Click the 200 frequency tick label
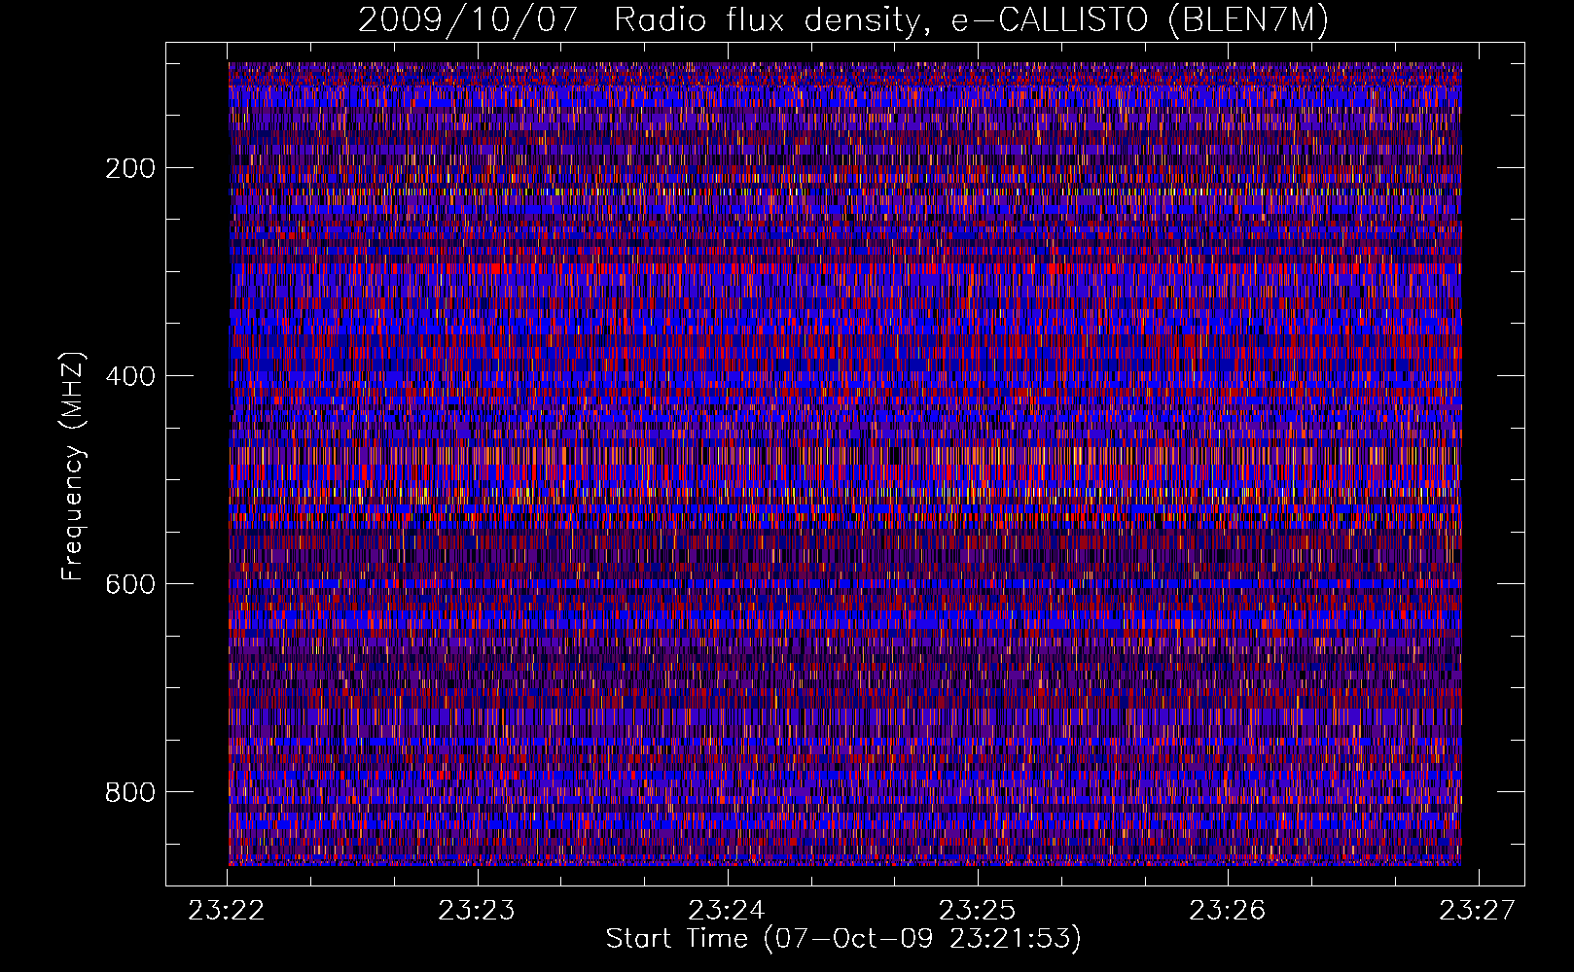This screenshot has width=1574, height=972. [129, 168]
